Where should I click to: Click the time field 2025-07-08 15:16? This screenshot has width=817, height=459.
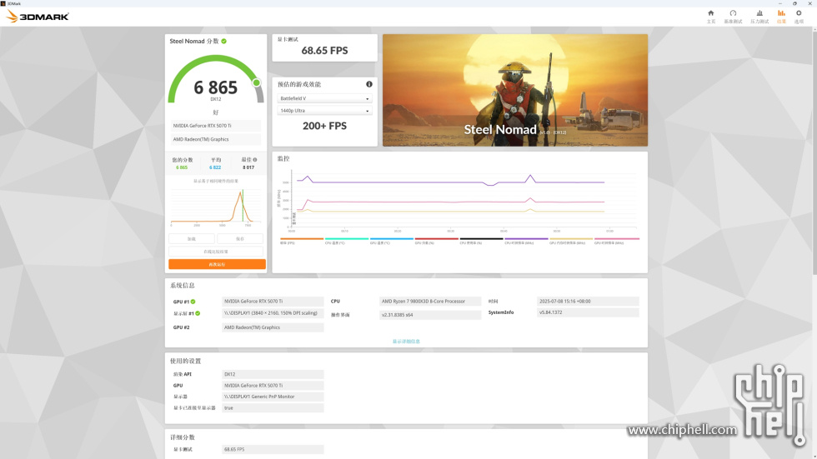click(588, 302)
